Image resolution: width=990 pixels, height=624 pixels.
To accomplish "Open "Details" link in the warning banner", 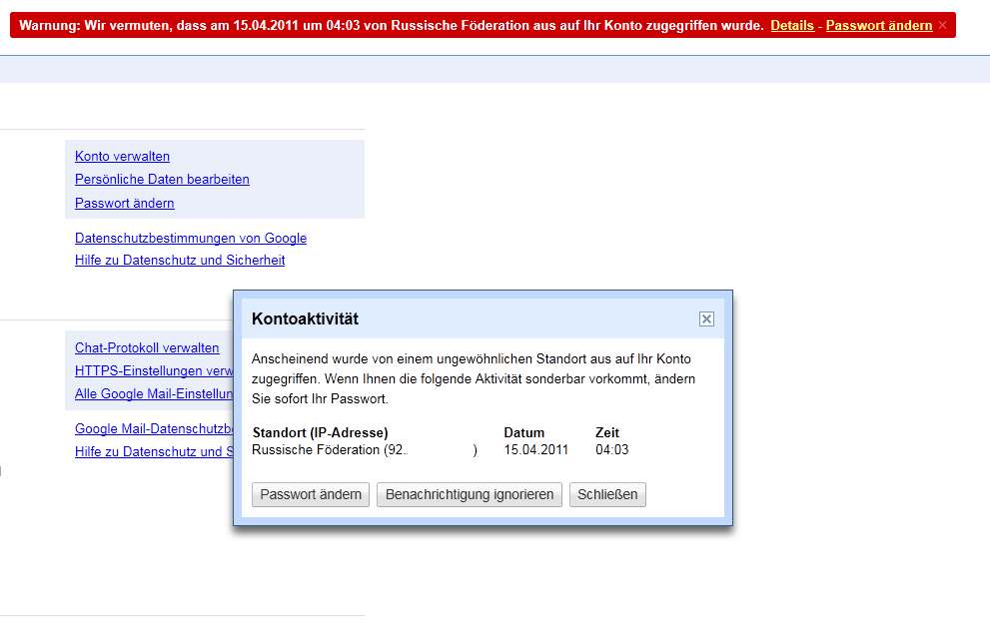I will point(792,25).
